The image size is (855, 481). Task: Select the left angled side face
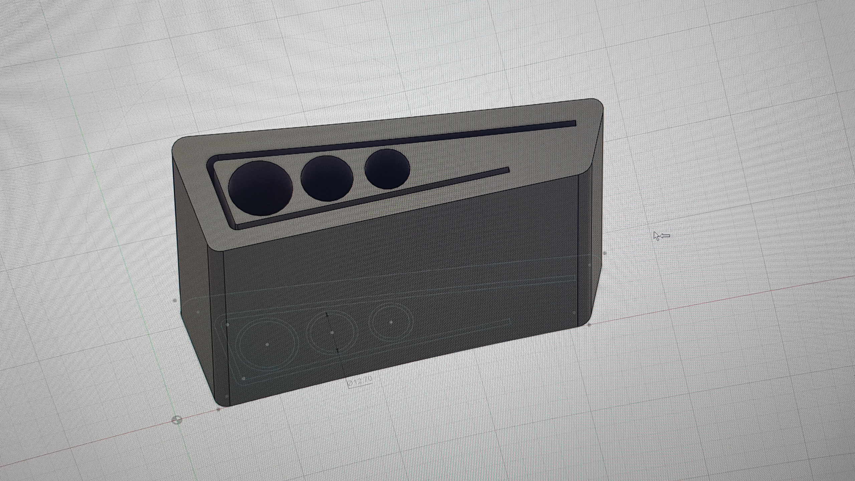(194, 267)
